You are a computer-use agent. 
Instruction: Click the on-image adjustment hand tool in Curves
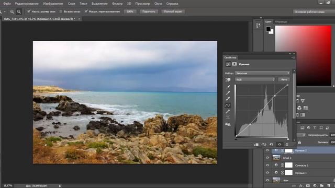228,80
